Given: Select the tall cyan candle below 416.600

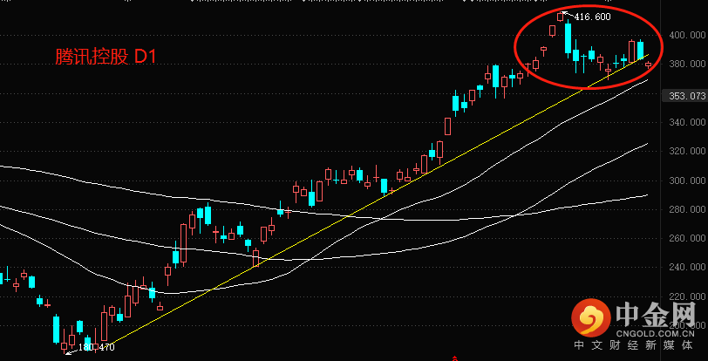Looking at the screenshot, I should (568, 39).
